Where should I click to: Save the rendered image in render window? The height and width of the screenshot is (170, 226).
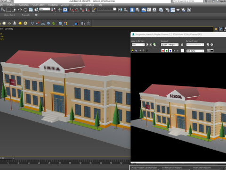pyautogui.click(x=132, y=51)
